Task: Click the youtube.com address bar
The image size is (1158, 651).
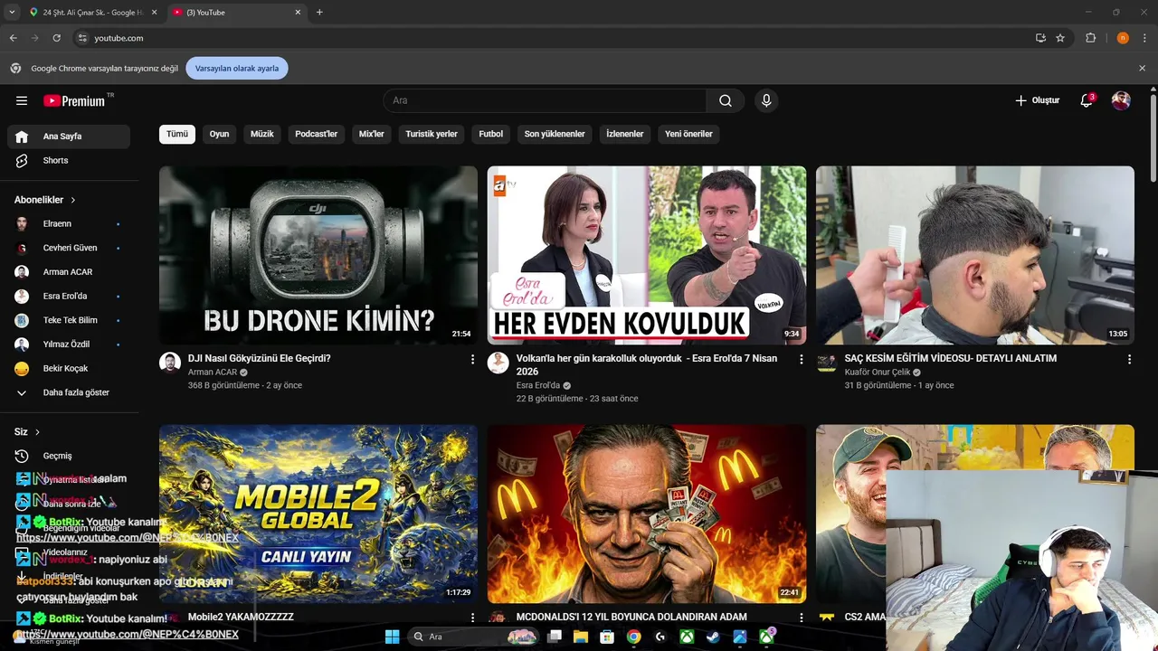Action: click(552, 38)
